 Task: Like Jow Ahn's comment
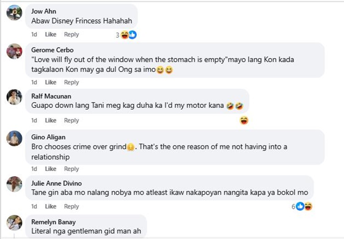[50, 34]
